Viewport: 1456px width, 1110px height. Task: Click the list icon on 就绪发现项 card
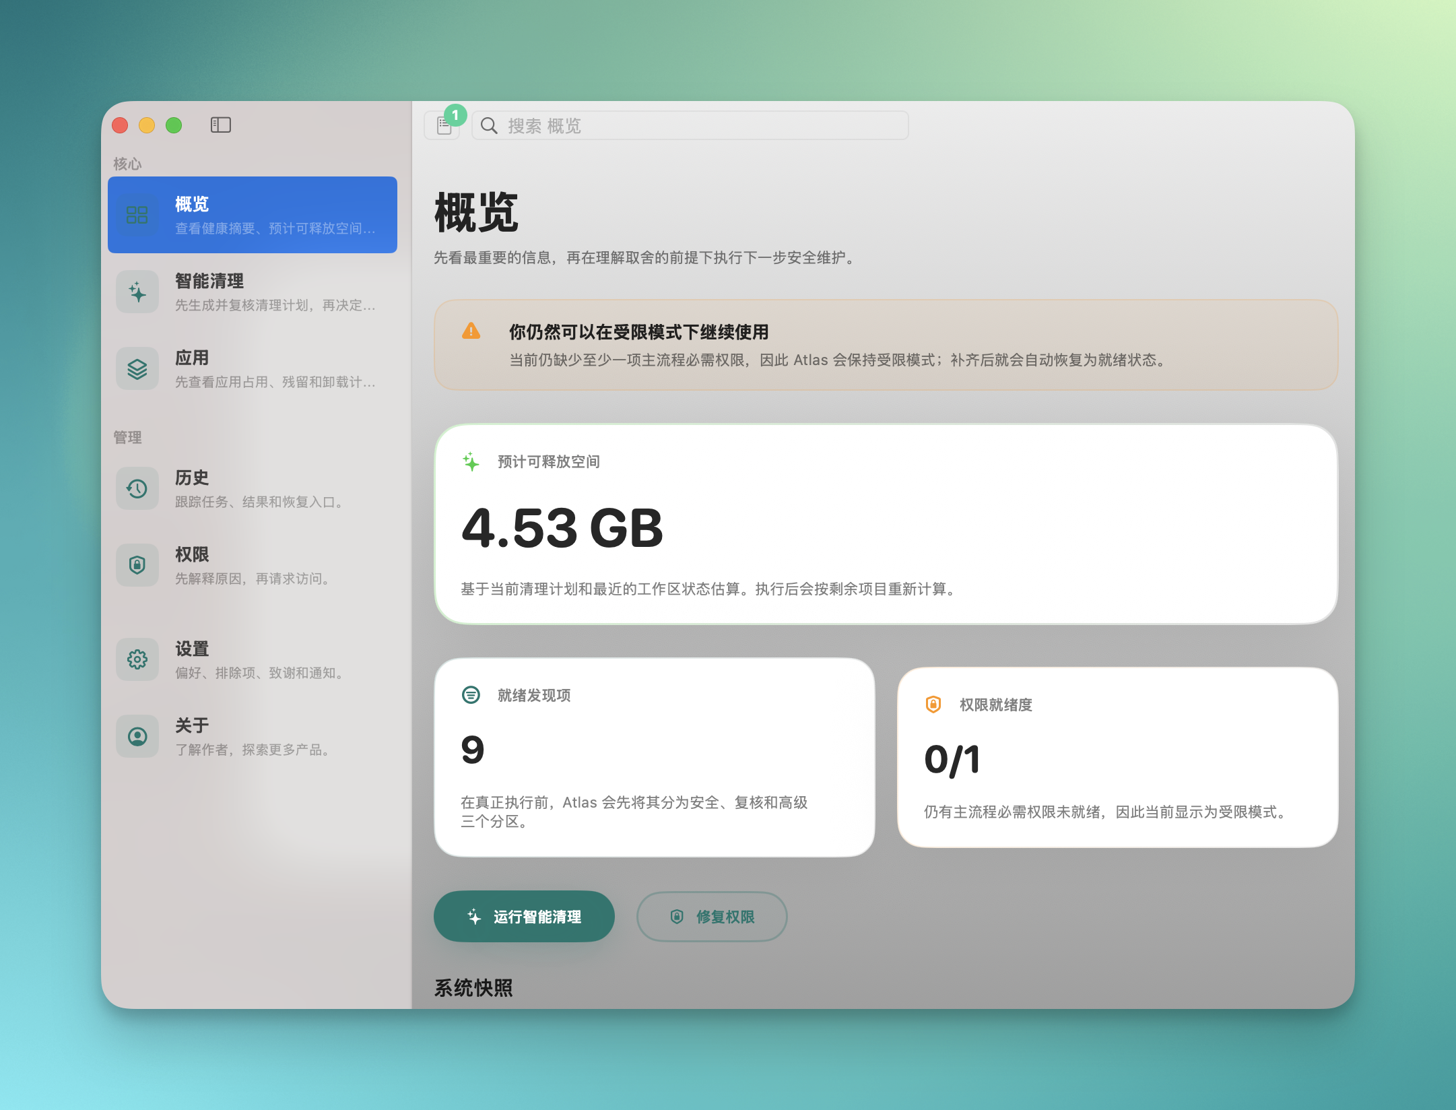pyautogui.click(x=471, y=695)
